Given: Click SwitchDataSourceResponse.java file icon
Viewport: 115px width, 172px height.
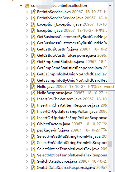Looking at the screenshot, I should 33,168.
